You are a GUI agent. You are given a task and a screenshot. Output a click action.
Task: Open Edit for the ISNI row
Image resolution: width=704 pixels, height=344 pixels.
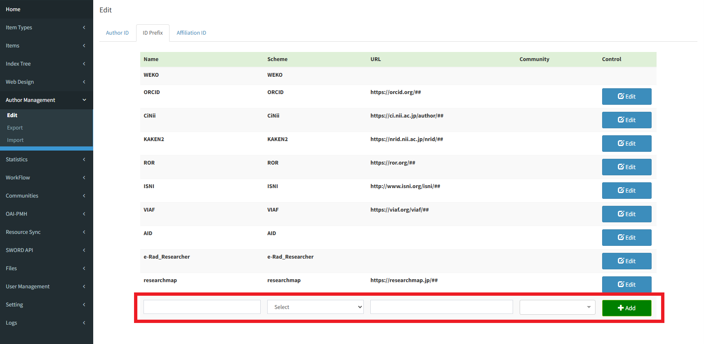[626, 191]
